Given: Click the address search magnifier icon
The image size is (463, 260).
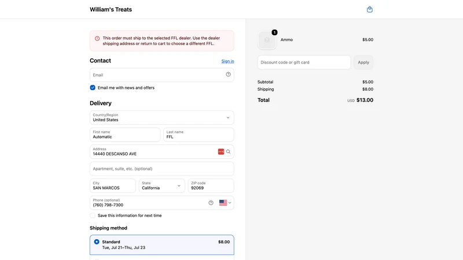Looking at the screenshot, I should pyautogui.click(x=228, y=151).
